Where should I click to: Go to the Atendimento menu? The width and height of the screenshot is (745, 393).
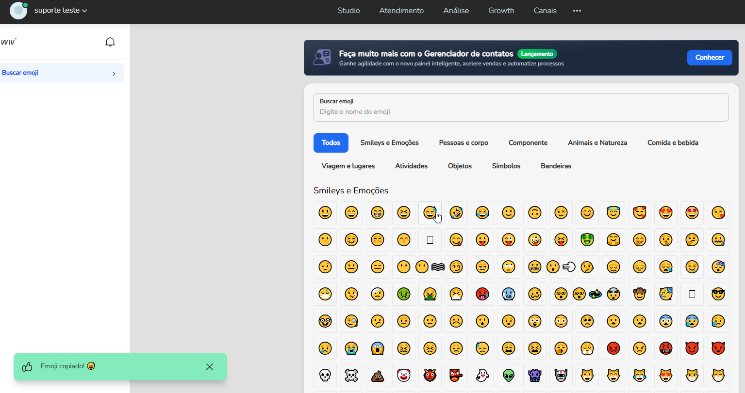click(x=401, y=11)
